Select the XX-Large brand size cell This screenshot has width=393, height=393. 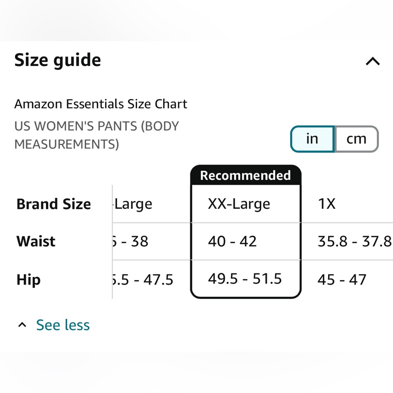(x=239, y=204)
